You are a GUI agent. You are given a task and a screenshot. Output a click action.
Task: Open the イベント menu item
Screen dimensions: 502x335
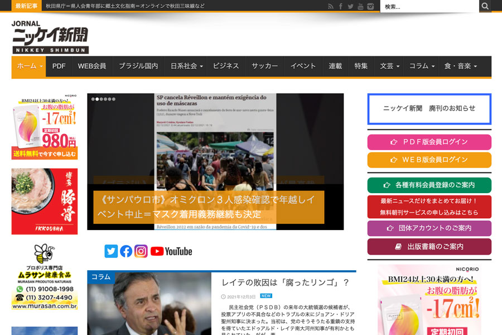[x=303, y=66]
